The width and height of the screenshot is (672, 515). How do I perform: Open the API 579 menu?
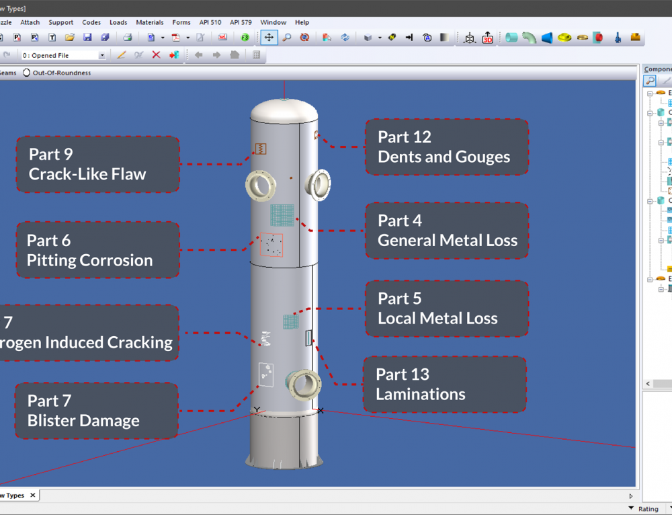(240, 22)
